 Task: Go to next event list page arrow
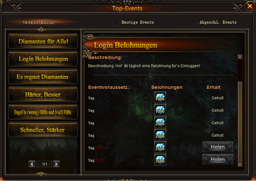coord(56,164)
